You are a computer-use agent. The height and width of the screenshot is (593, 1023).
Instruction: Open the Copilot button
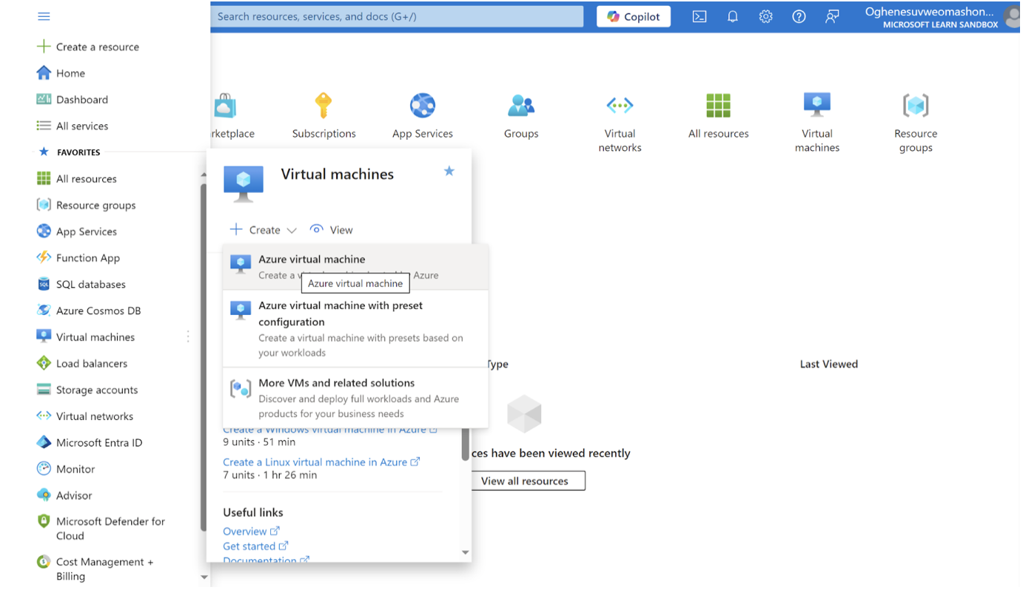[634, 16]
